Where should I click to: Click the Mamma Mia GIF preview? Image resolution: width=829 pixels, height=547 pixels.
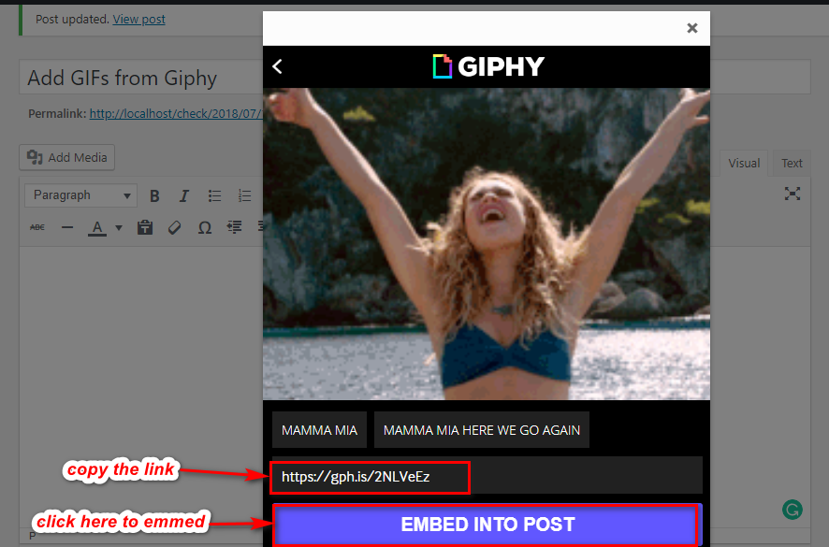pos(487,244)
